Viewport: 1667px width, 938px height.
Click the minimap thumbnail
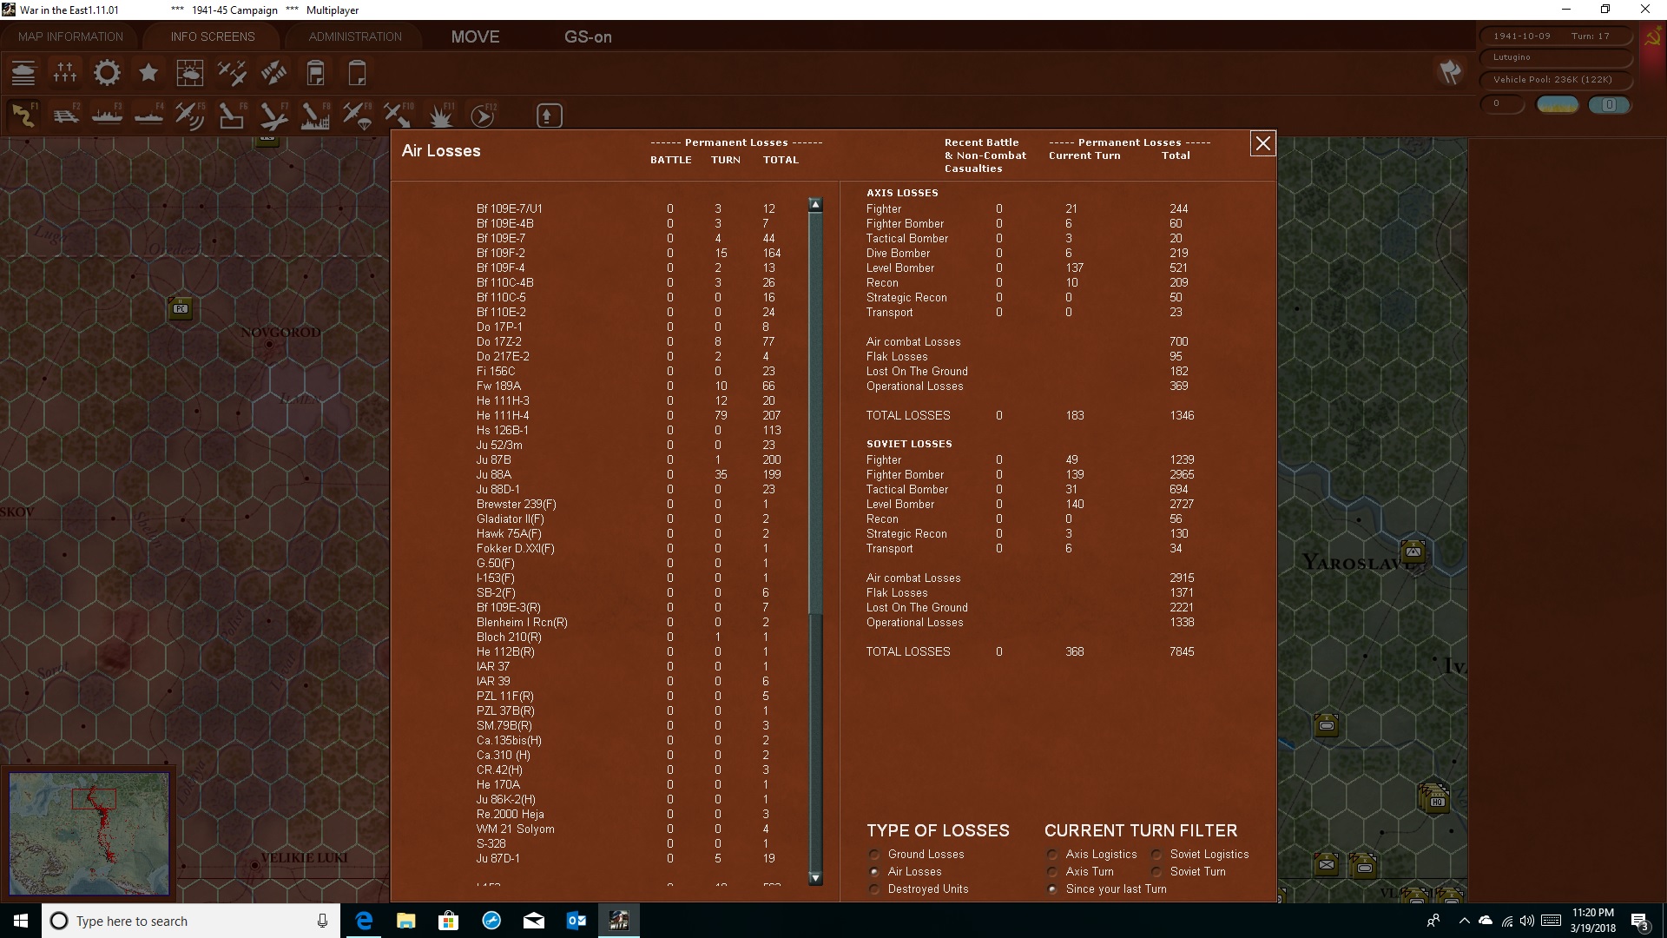pyautogui.click(x=89, y=834)
